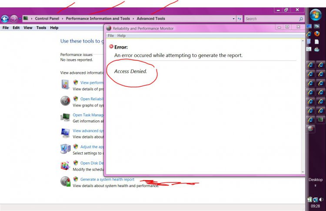Open the Edit menu

[x=16, y=28]
